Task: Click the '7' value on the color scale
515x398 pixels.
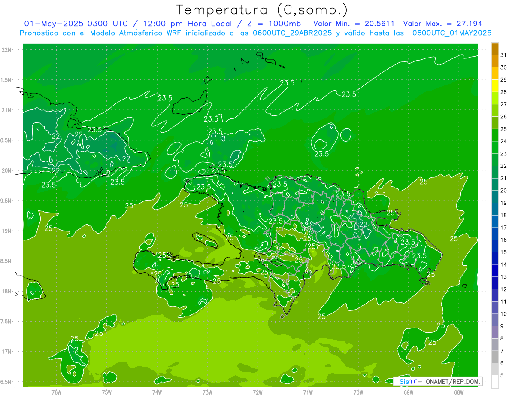Action: (502, 351)
